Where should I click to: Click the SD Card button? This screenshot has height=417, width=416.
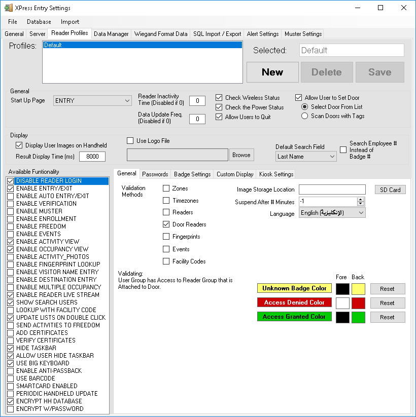[390, 189]
